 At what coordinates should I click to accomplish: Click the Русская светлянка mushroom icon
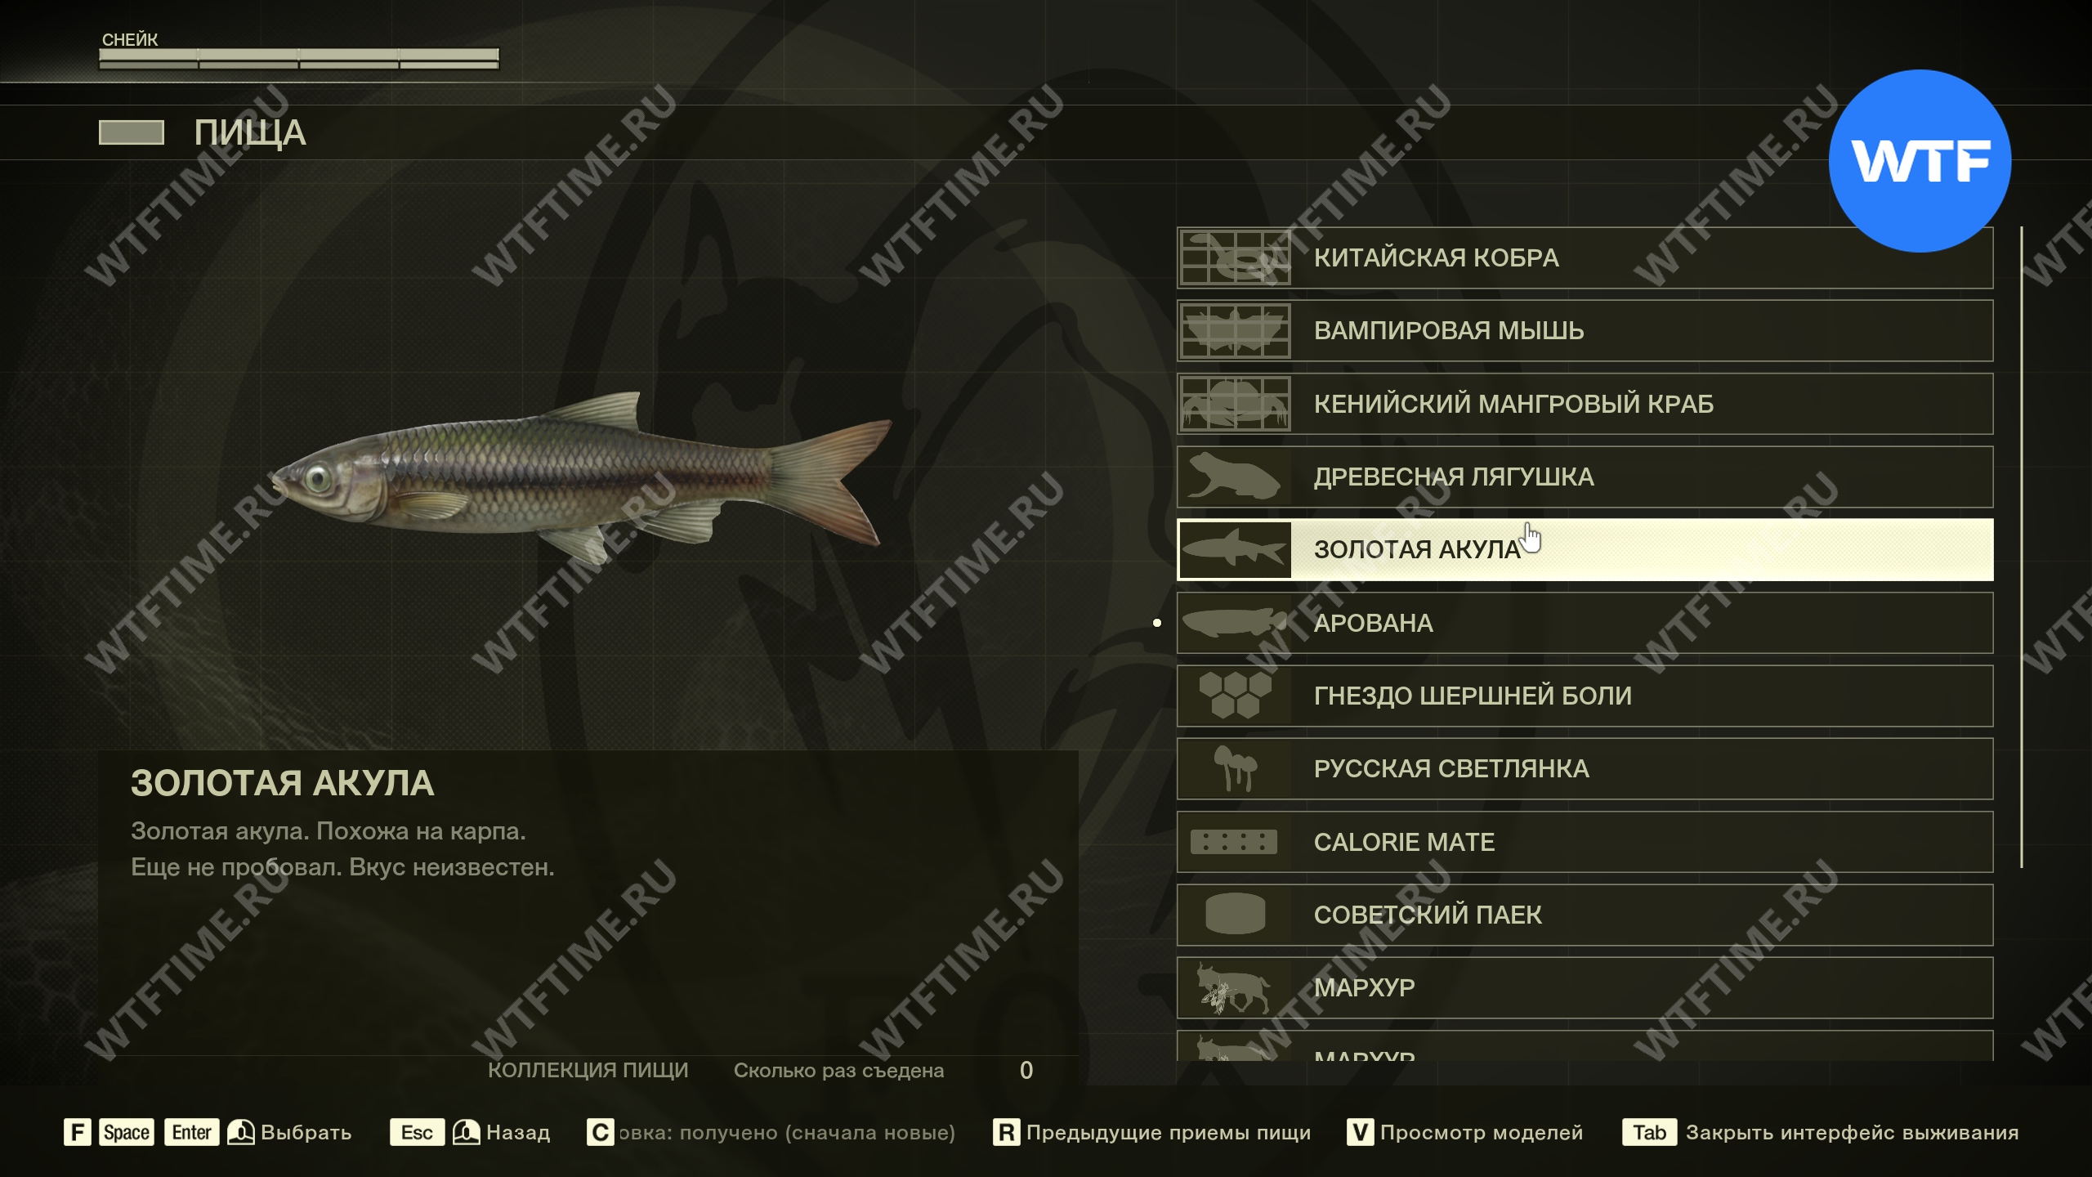1235,769
